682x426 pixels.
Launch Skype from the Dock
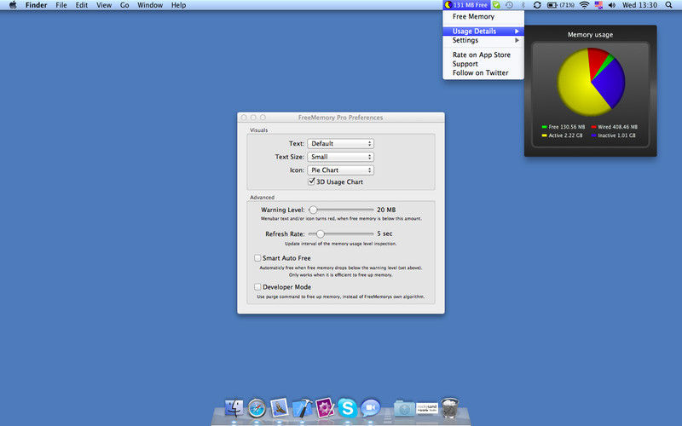coord(348,408)
